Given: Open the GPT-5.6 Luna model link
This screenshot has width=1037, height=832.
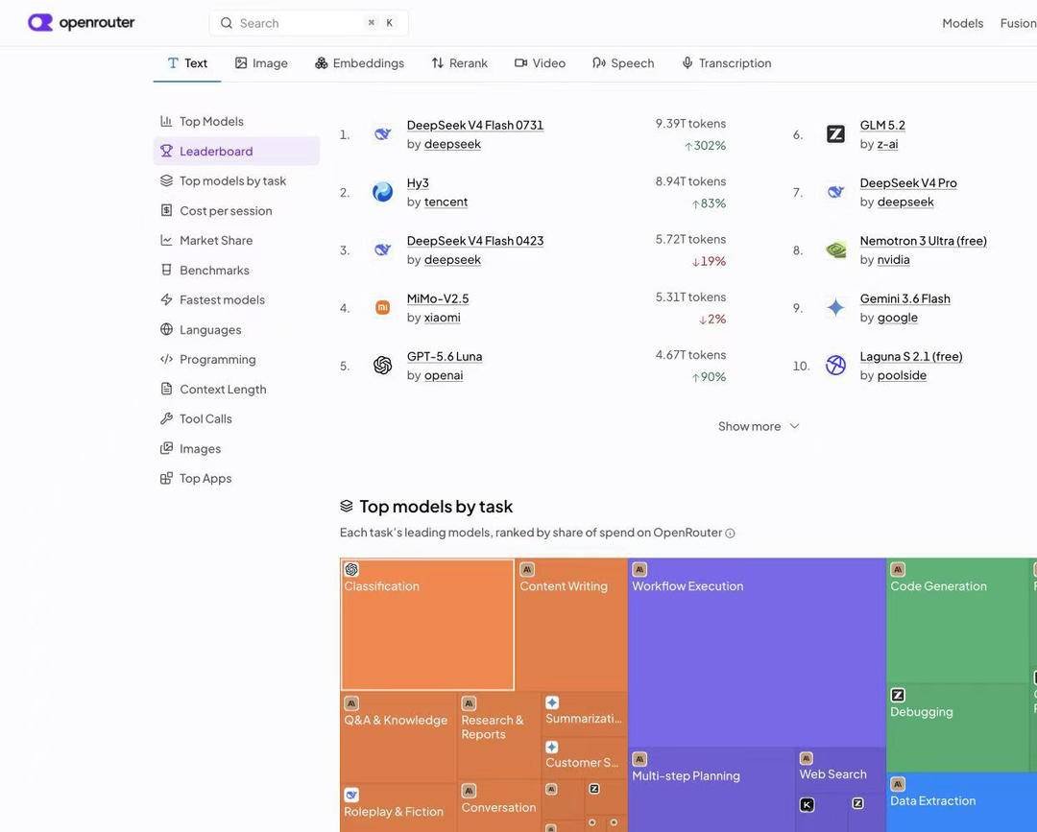Looking at the screenshot, I should tap(445, 356).
